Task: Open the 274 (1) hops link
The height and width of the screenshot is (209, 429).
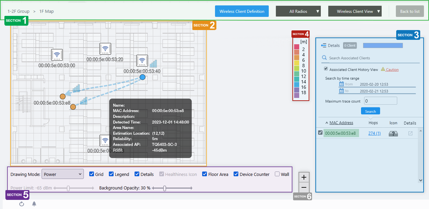Action: click(374, 133)
